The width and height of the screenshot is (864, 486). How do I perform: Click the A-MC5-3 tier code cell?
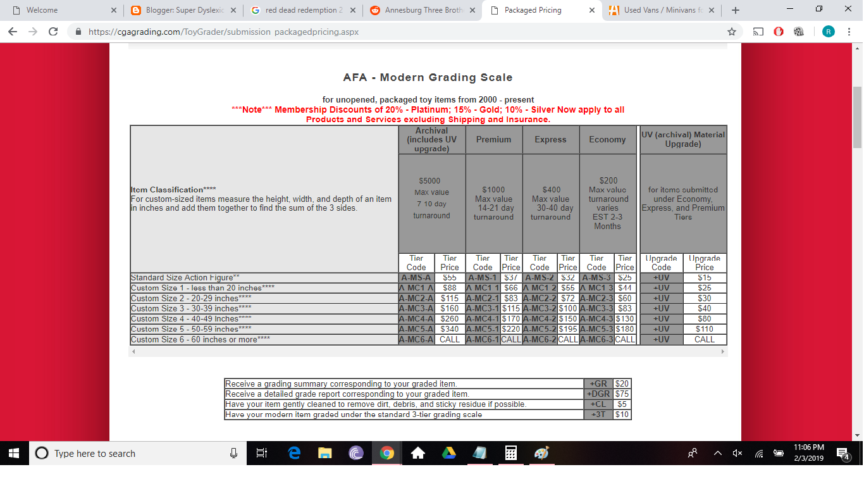[x=596, y=329]
